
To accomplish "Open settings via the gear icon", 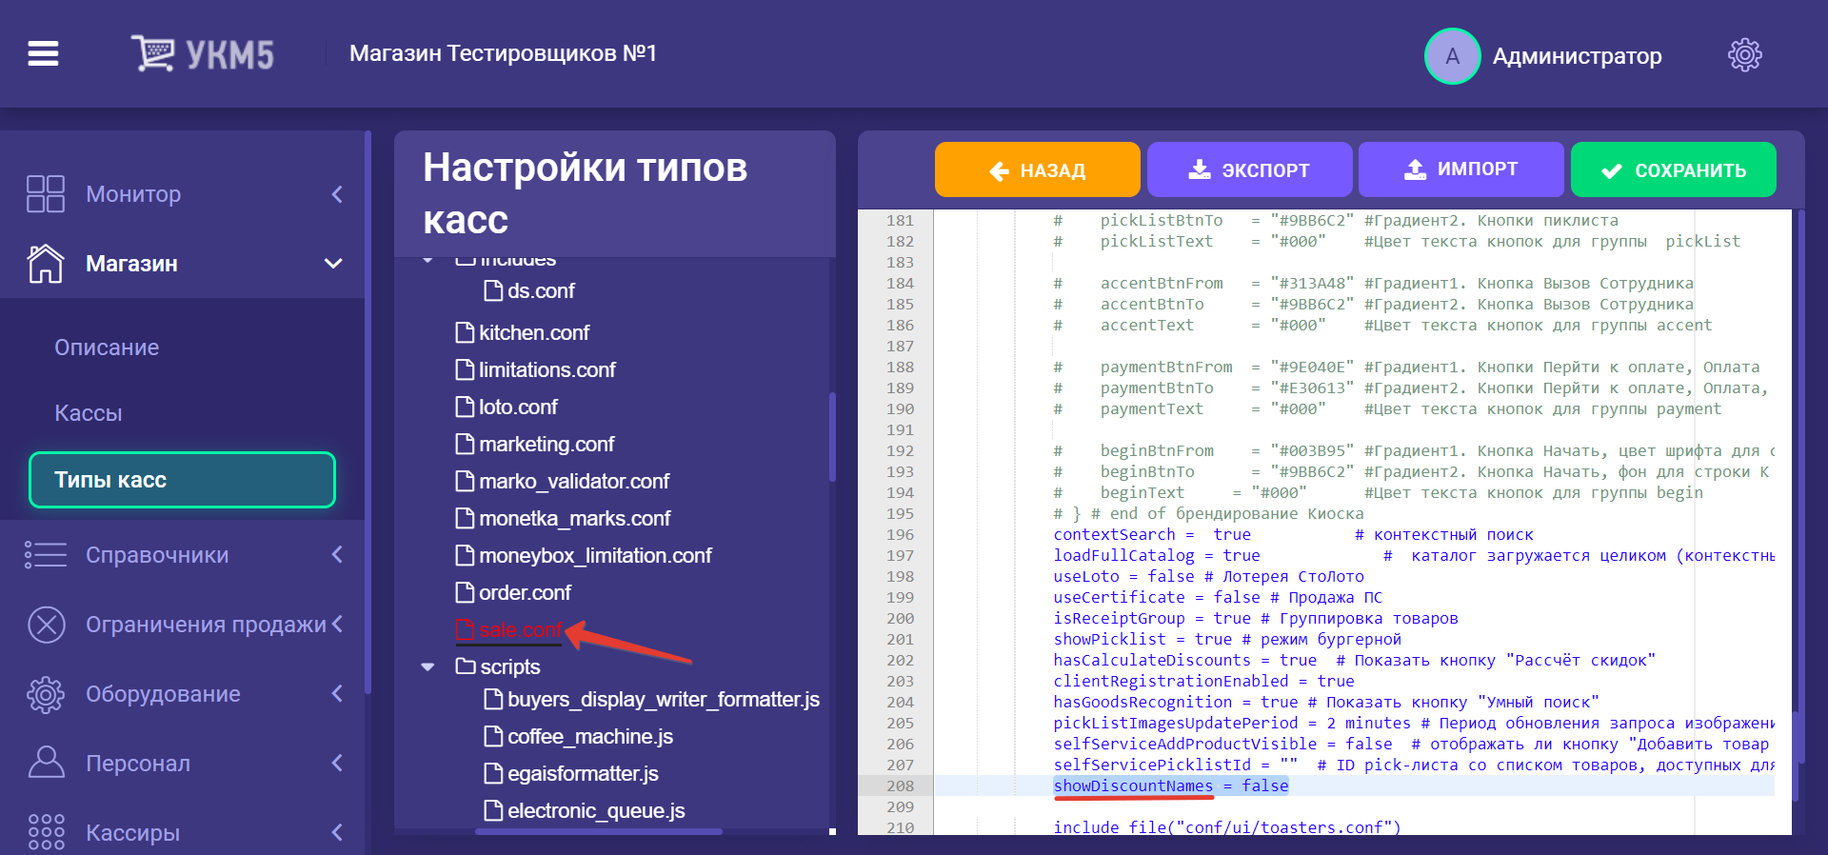I will point(1744,55).
